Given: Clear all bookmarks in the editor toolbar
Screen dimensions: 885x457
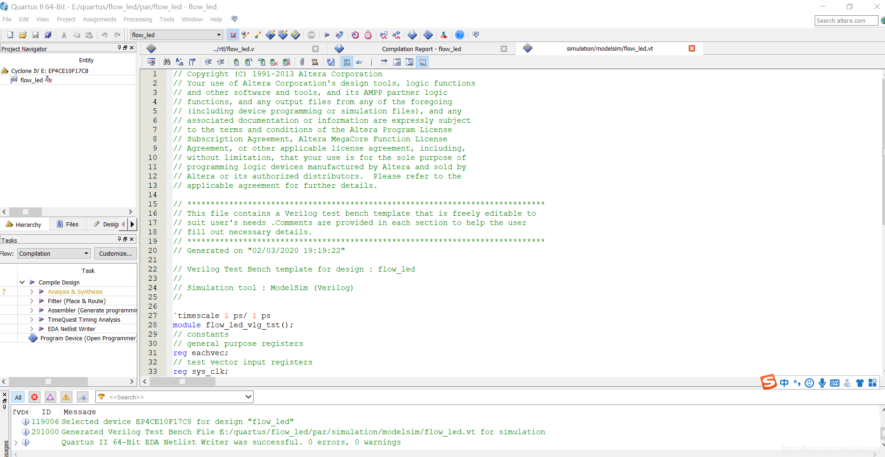Looking at the screenshot, I should 287,62.
